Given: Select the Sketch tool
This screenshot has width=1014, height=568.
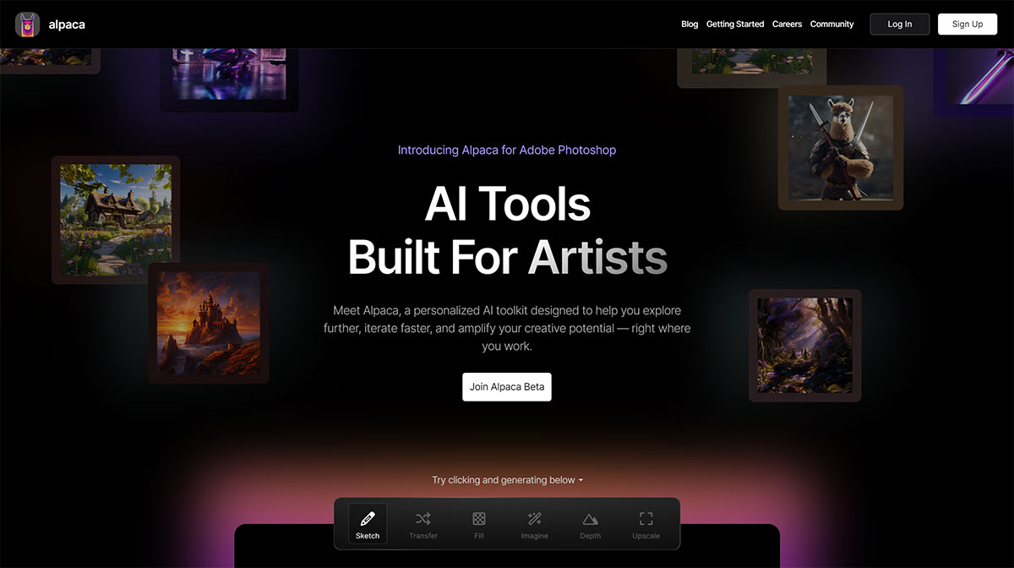Looking at the screenshot, I should pos(368,524).
